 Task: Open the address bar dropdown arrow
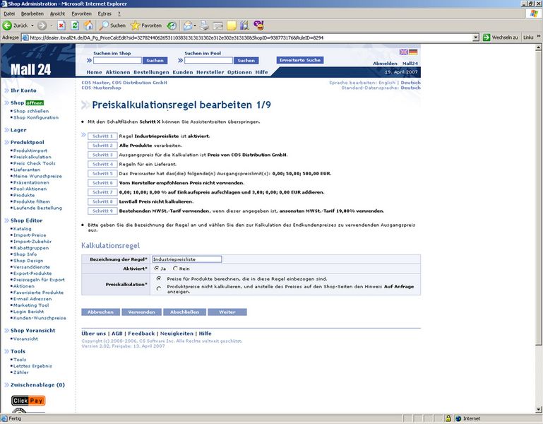pyautogui.click(x=476, y=37)
